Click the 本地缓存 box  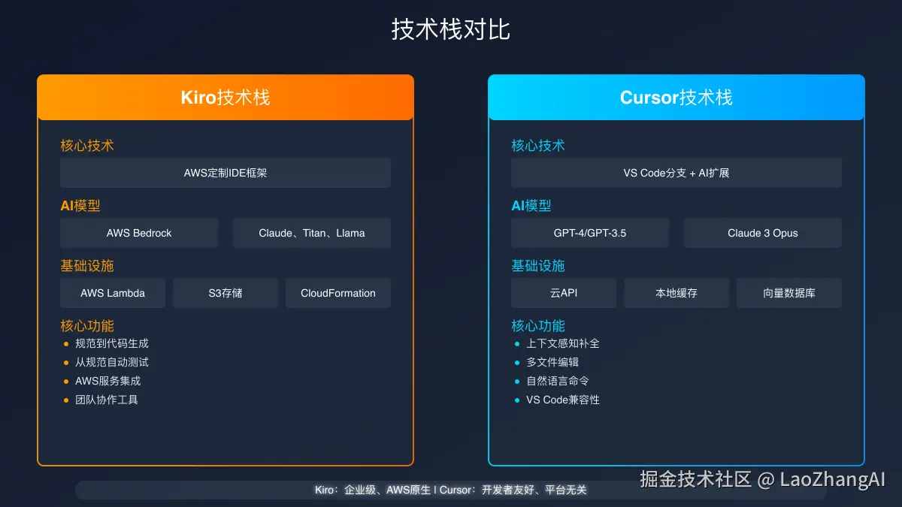click(x=676, y=293)
